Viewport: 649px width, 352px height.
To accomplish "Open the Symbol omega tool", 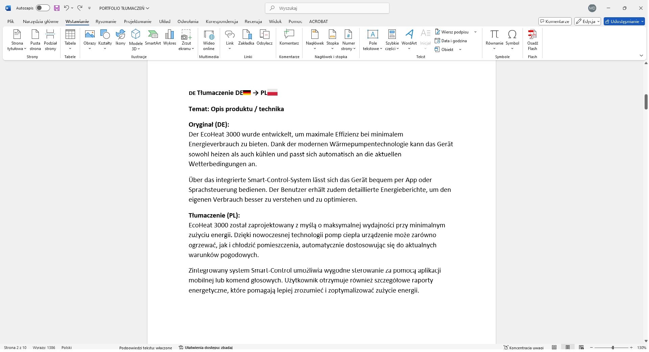I will point(512,40).
